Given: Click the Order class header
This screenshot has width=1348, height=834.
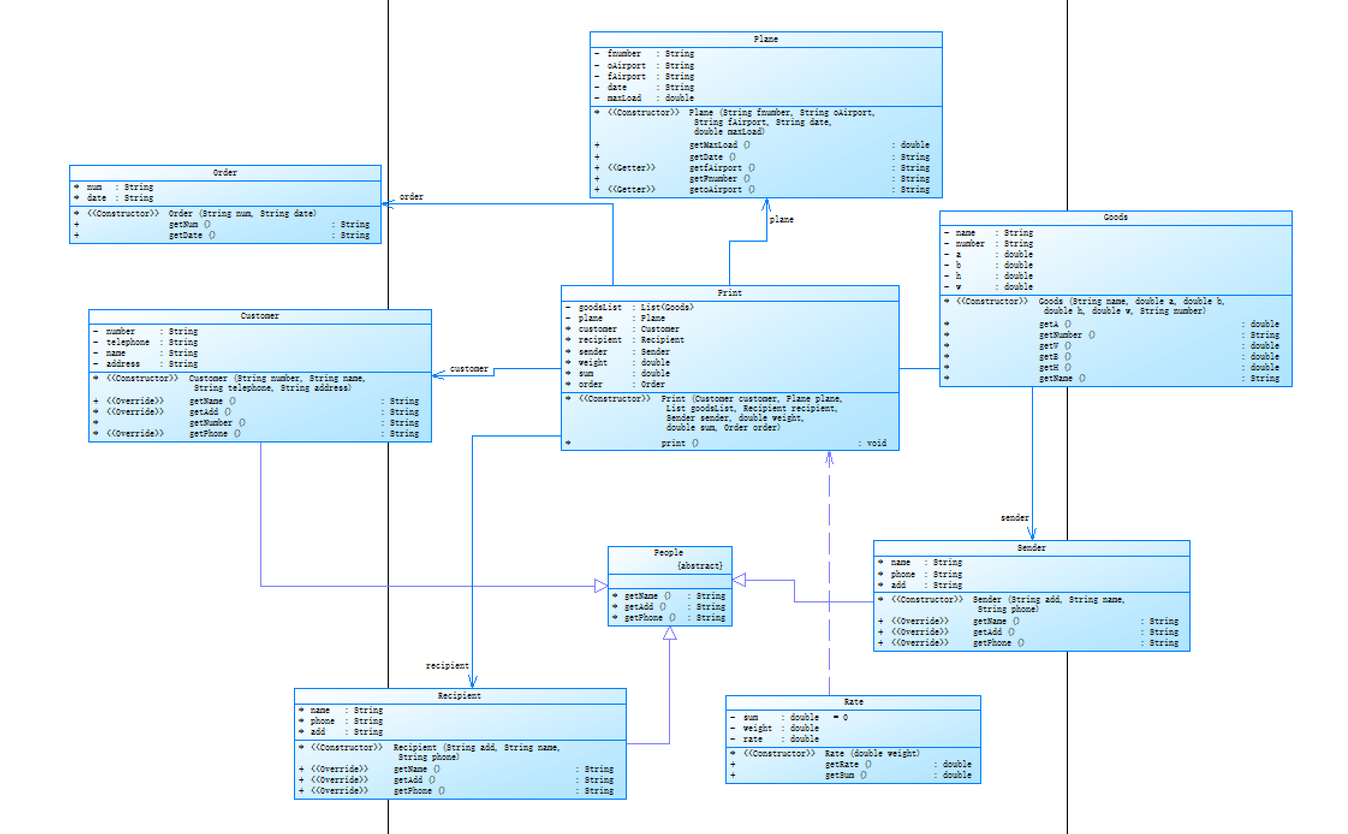Looking at the screenshot, I should [225, 173].
